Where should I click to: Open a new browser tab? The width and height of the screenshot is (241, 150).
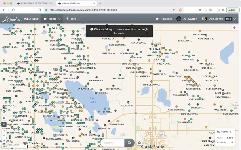coord(100,3)
